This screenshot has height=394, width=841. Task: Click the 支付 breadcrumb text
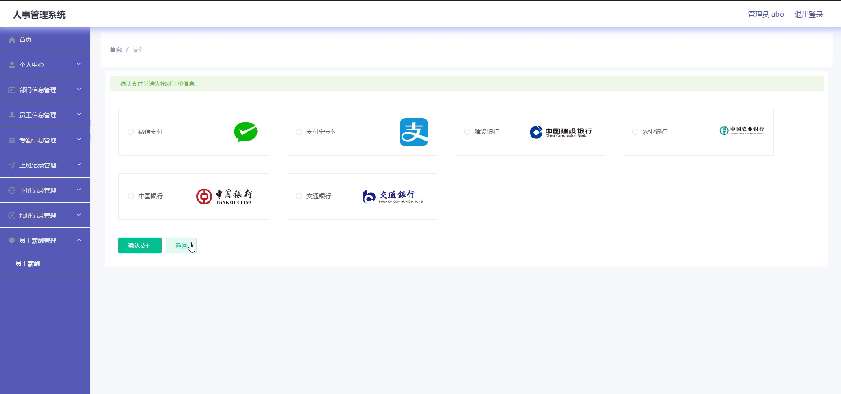(139, 49)
